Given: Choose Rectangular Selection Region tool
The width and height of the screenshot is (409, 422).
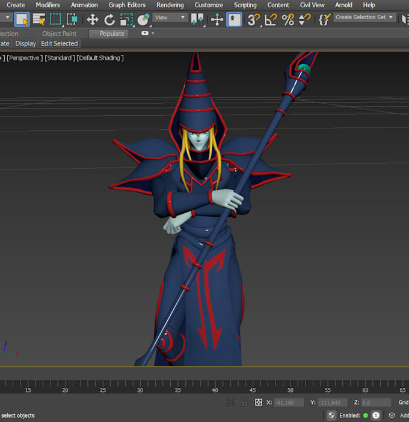Looking at the screenshot, I should coord(55,19).
